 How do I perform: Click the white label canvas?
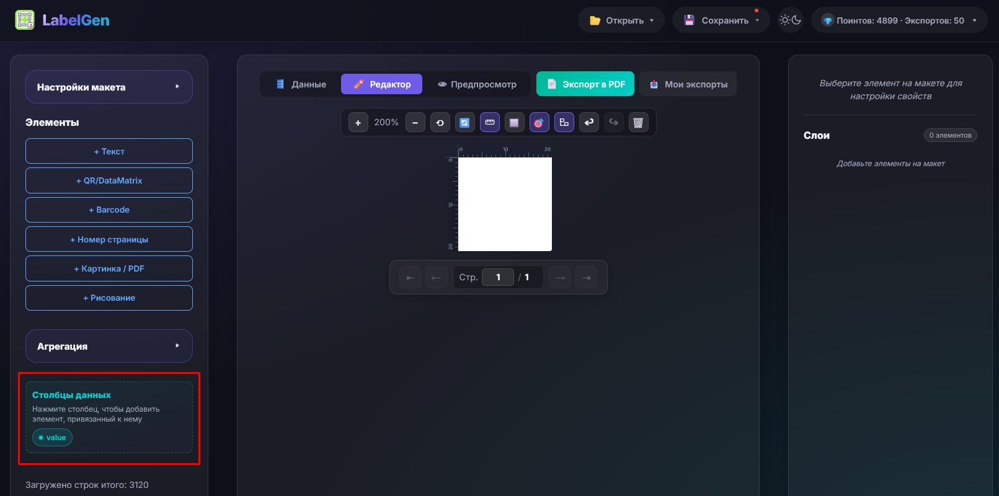(505, 204)
